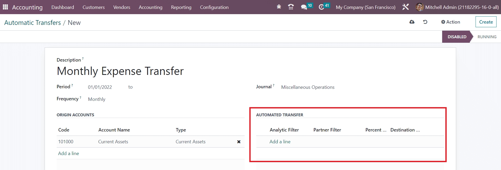
Task: Click the wrench and screwdriver tools icon
Action: click(405, 7)
